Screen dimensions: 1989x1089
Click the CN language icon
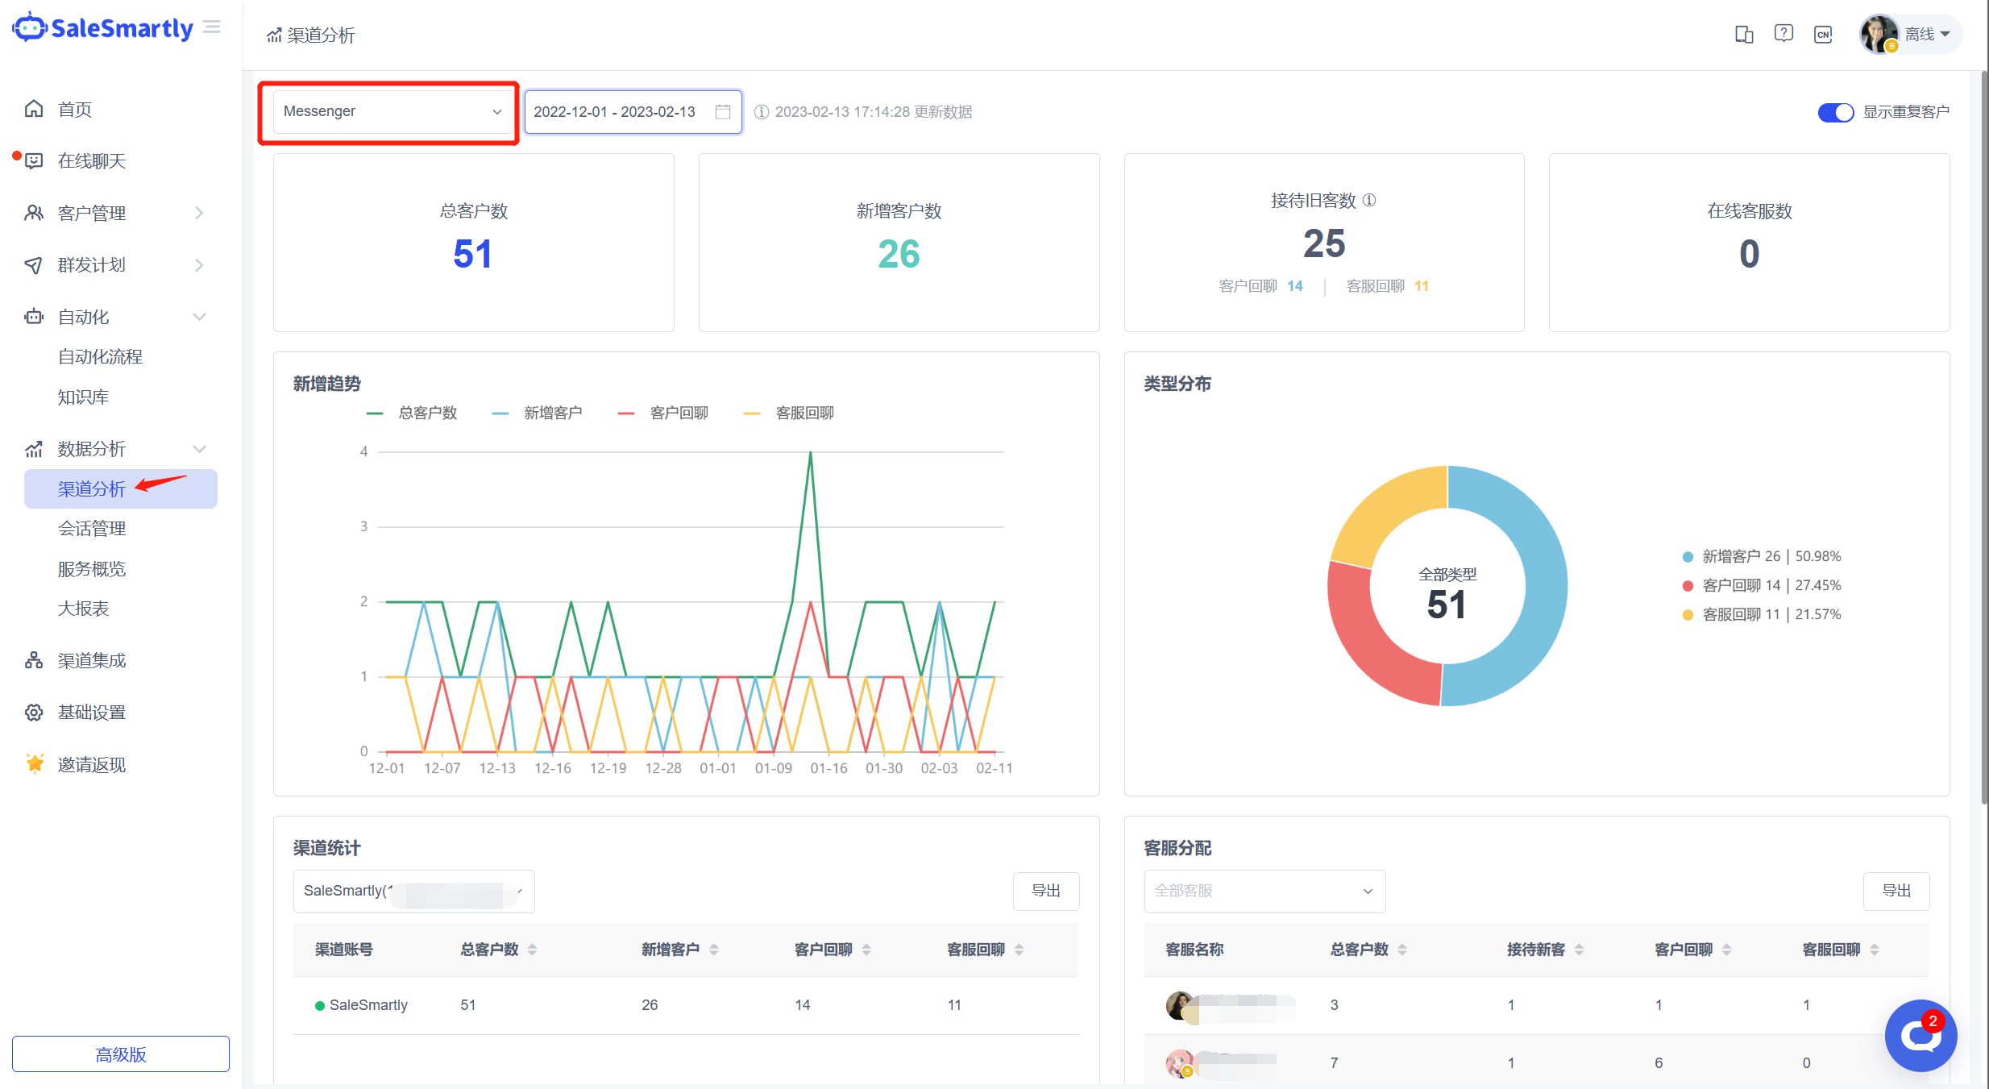click(1823, 35)
